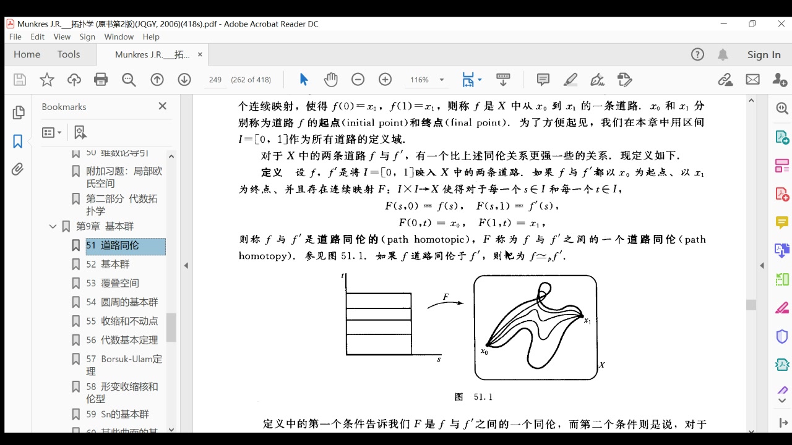The width and height of the screenshot is (792, 445).
Task: Open fit page options tool
Action: (x=471, y=80)
